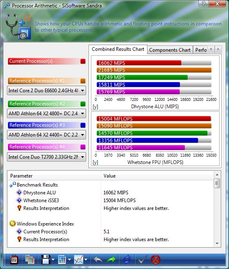Click the help question mark button

click(204, 4)
